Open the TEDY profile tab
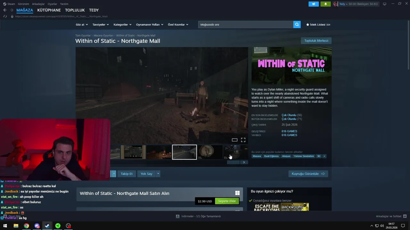The image size is (410, 230). 94,10
